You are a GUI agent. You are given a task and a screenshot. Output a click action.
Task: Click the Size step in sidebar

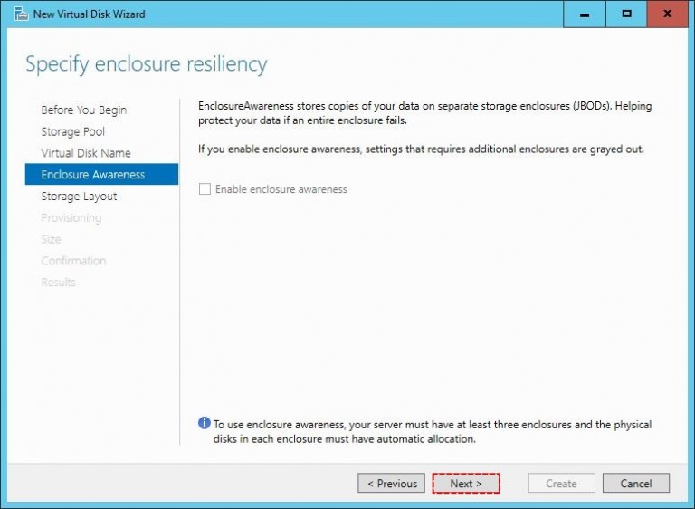(51, 239)
